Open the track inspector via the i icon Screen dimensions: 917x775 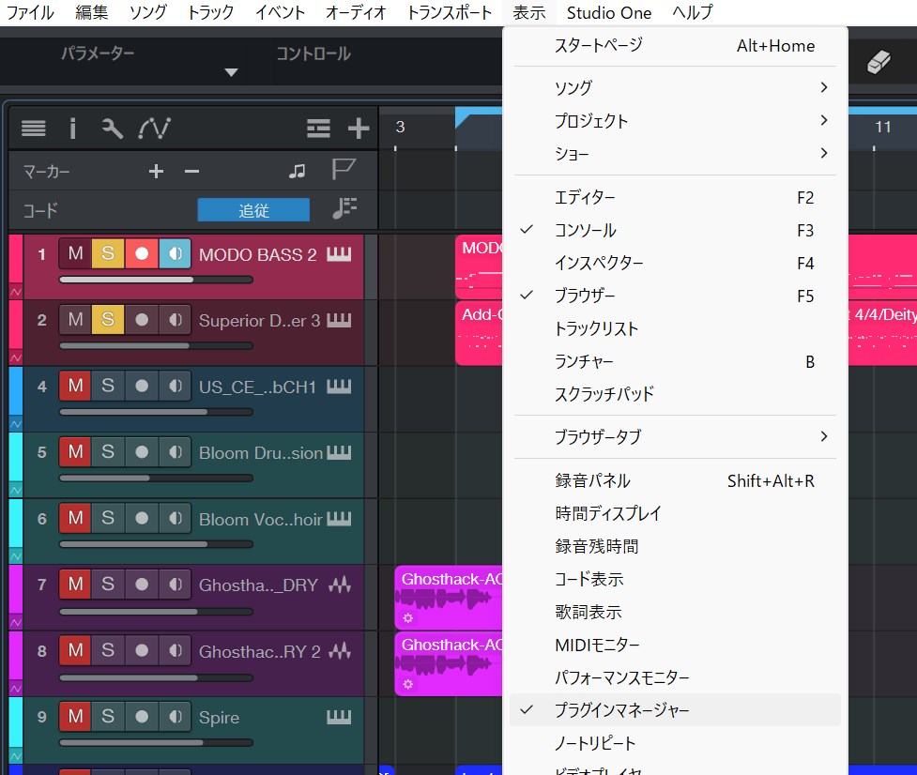[72, 129]
